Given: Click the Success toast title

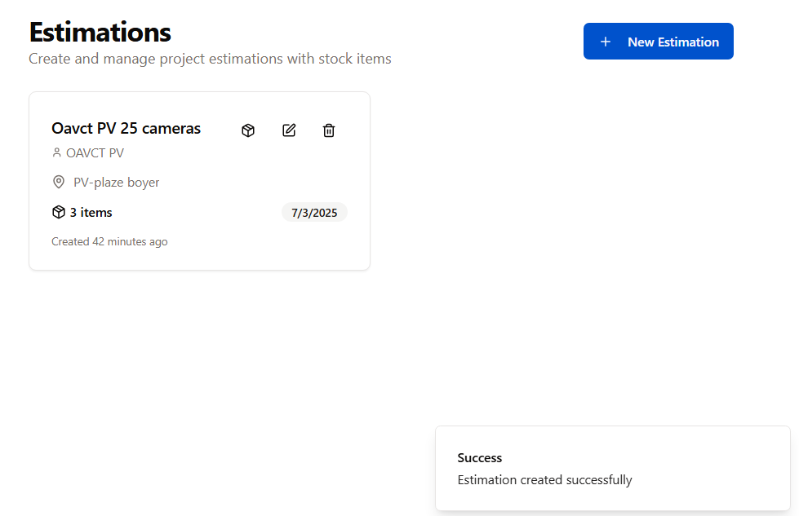Looking at the screenshot, I should click(480, 457).
